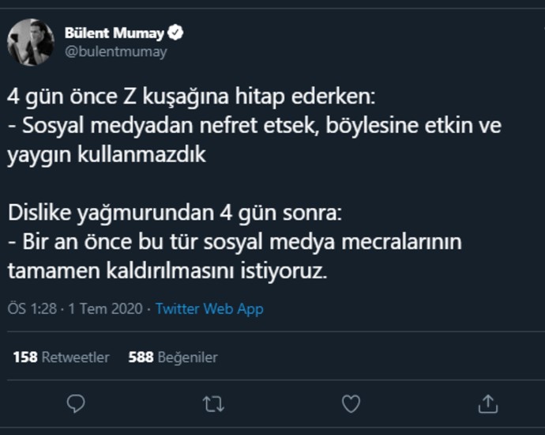Viewport: 545px width, 435px height.
Task: Click the text "yaygın kullanmazdık"
Action: 107,154
